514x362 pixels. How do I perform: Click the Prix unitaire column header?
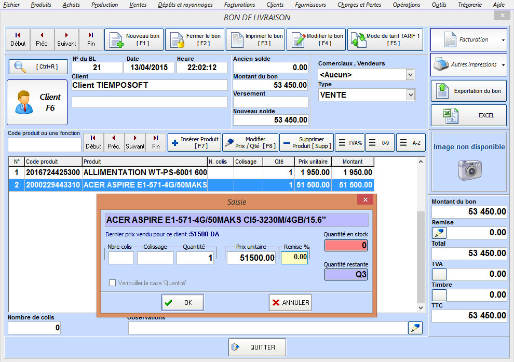313,162
